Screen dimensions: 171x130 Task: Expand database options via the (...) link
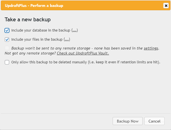click(75, 30)
